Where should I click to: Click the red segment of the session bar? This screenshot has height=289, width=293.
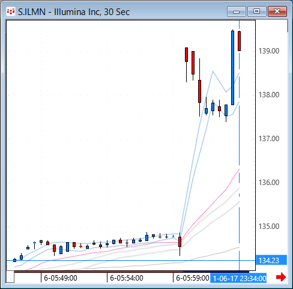98,272
